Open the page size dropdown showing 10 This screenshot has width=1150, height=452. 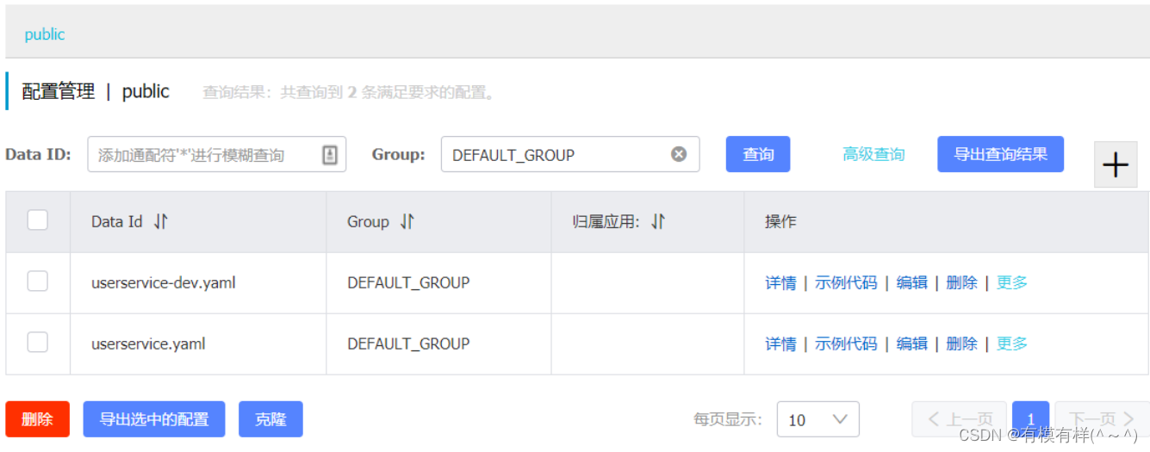click(x=817, y=419)
